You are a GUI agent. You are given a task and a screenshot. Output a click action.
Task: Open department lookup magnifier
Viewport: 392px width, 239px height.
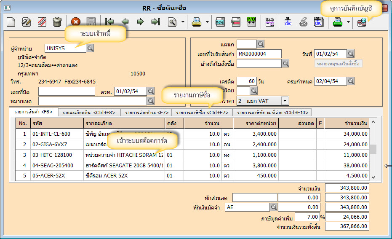261,44
